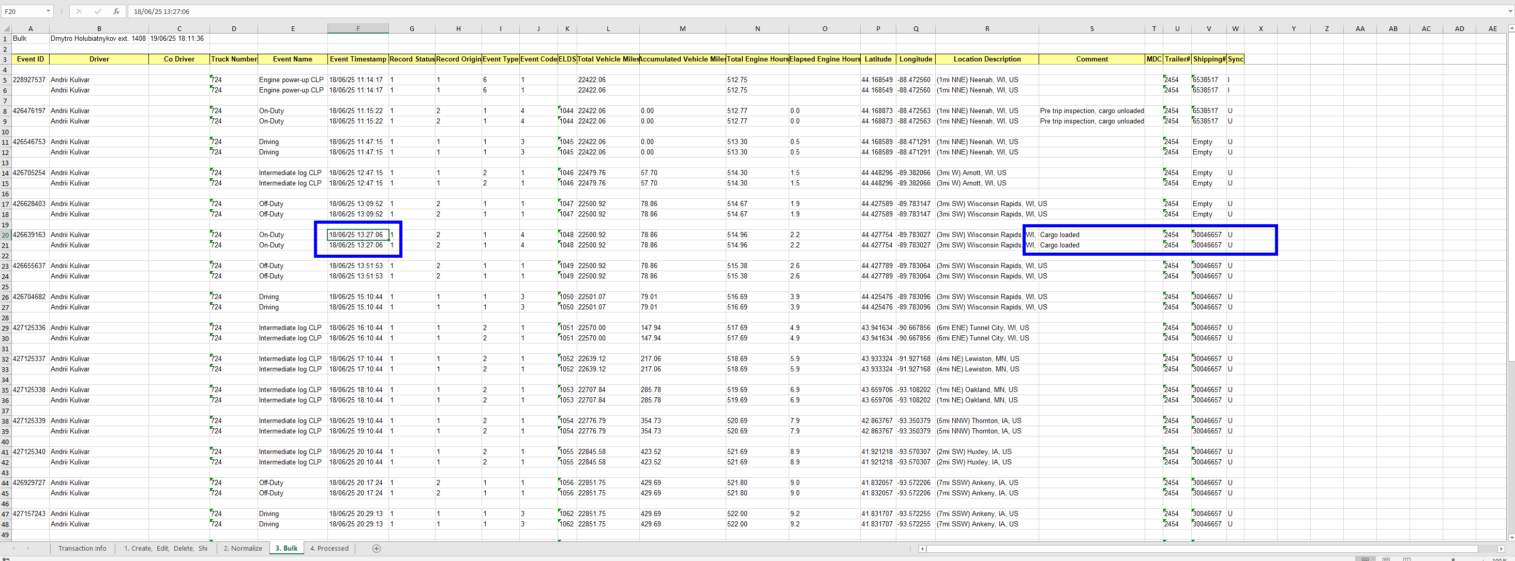This screenshot has width=1515, height=561.
Task: Click cell A1 containing 'Bulk'
Action: pos(31,39)
